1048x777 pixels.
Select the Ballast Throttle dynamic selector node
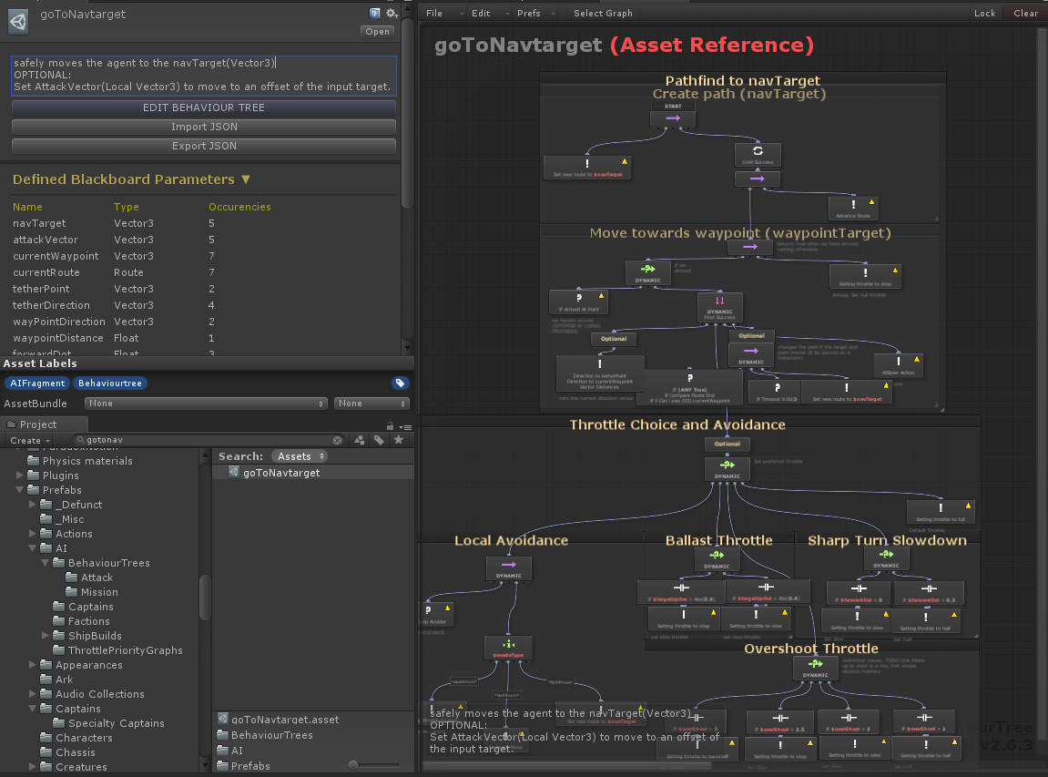click(x=717, y=558)
